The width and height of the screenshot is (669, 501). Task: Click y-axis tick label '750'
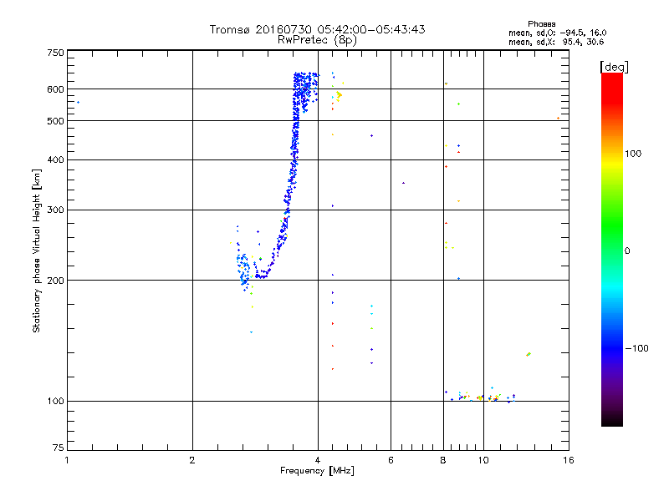tap(56, 53)
